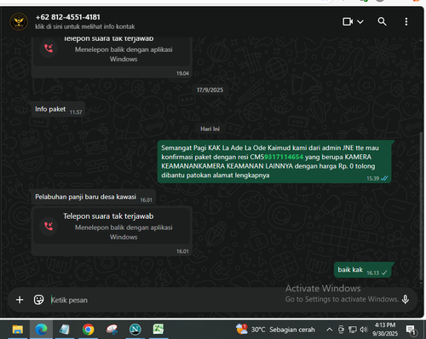Select 'Pelabuhan panji baru desa kawasi' message

coord(93,197)
